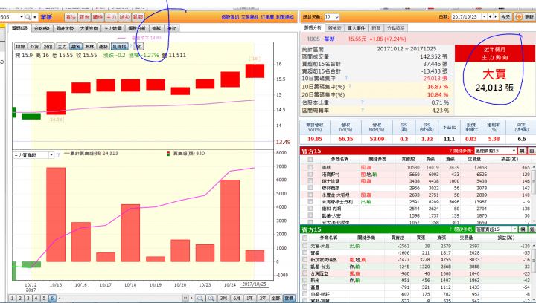The height and width of the screenshot is (303, 536).
Task: Set chart range to 1年
Action: (250, 299)
